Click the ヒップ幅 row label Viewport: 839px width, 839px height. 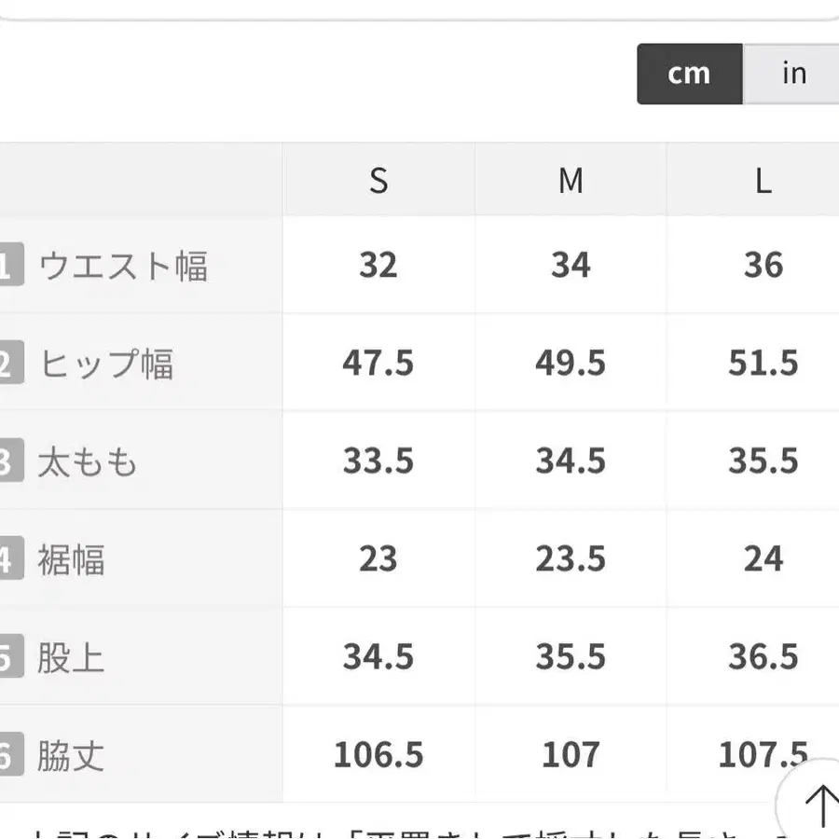click(x=106, y=364)
